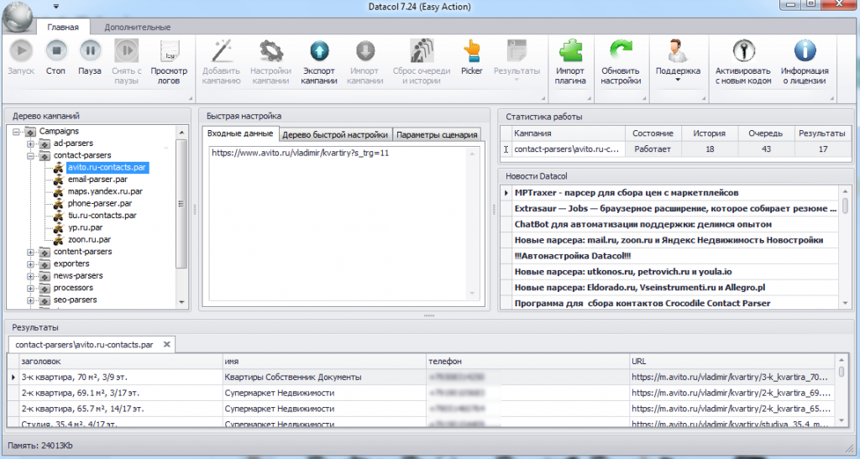Select maps.yandex.ru.par campaign
The image size is (860, 459).
tap(105, 191)
